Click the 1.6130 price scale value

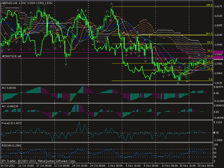[218, 16]
